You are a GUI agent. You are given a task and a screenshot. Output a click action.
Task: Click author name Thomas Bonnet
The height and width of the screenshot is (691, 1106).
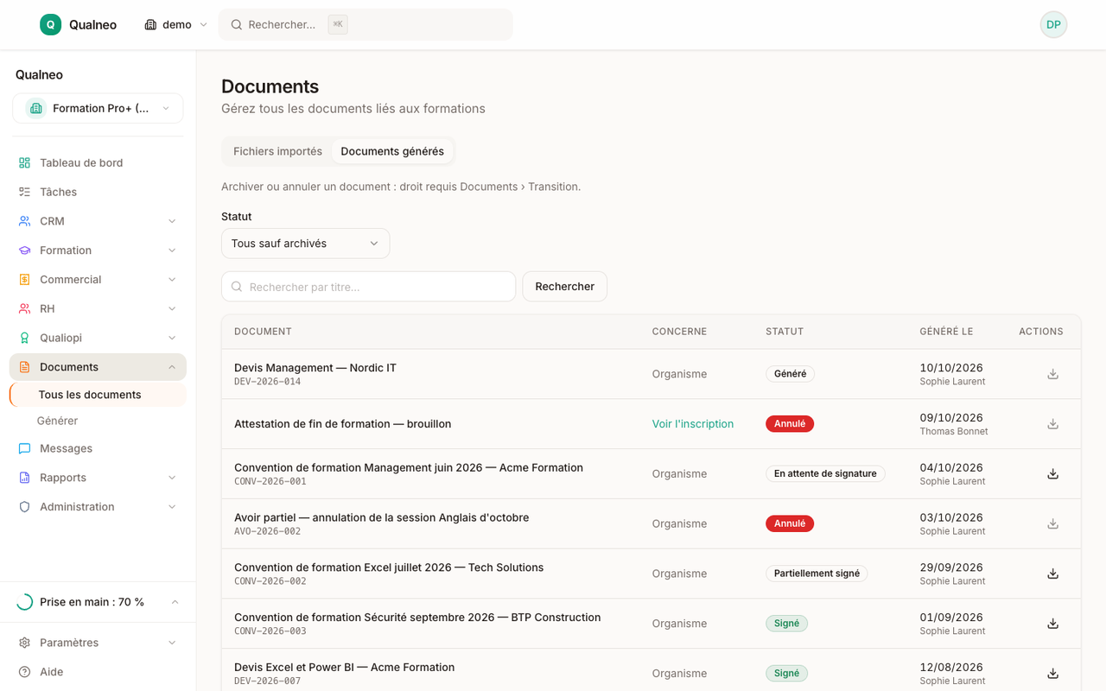954,432
